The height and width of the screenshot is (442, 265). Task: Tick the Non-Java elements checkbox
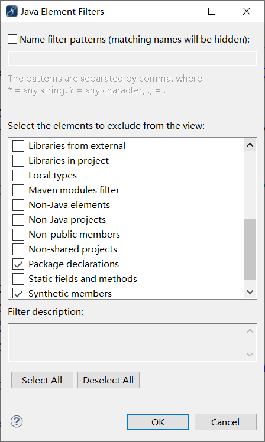click(x=18, y=205)
